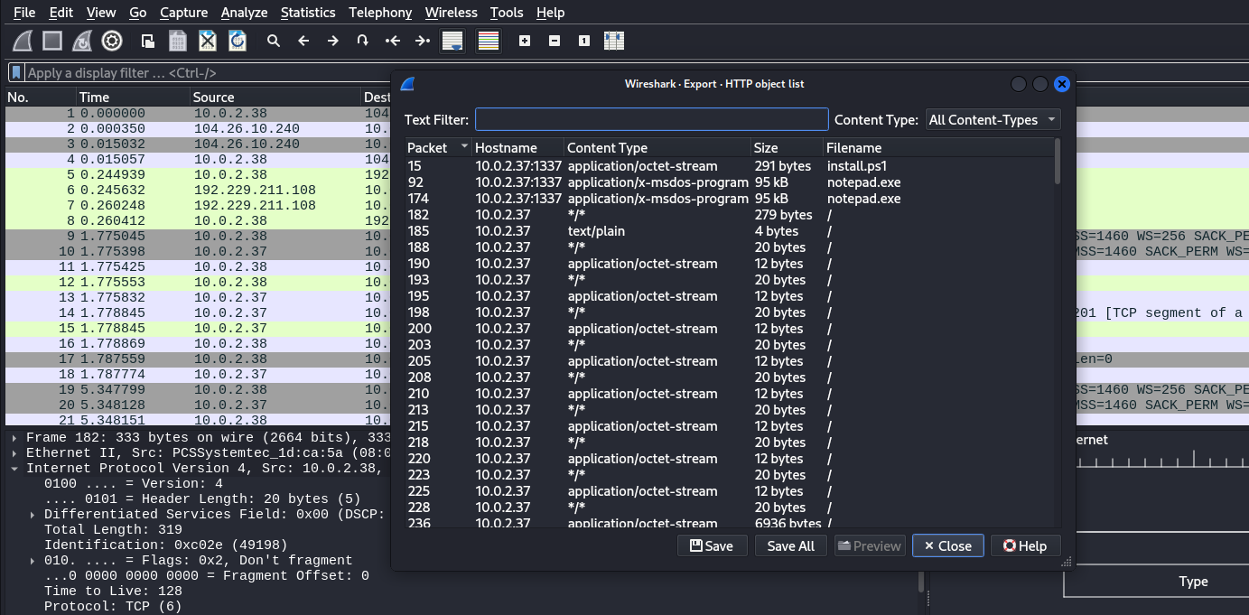Close the HTTP object list dialog

(947, 545)
